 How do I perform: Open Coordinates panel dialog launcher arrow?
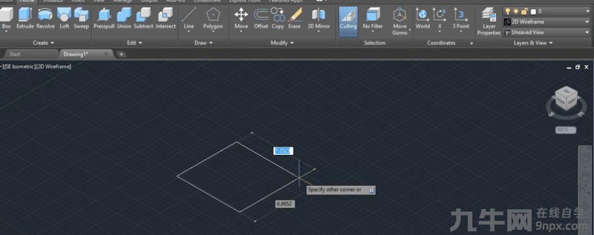pos(472,43)
